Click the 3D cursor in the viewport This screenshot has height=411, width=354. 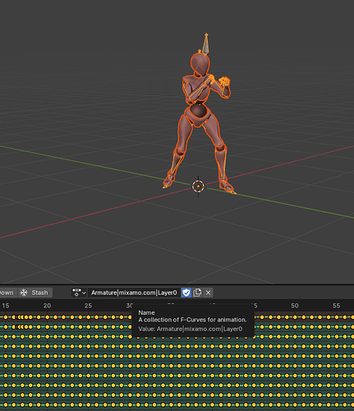click(198, 187)
